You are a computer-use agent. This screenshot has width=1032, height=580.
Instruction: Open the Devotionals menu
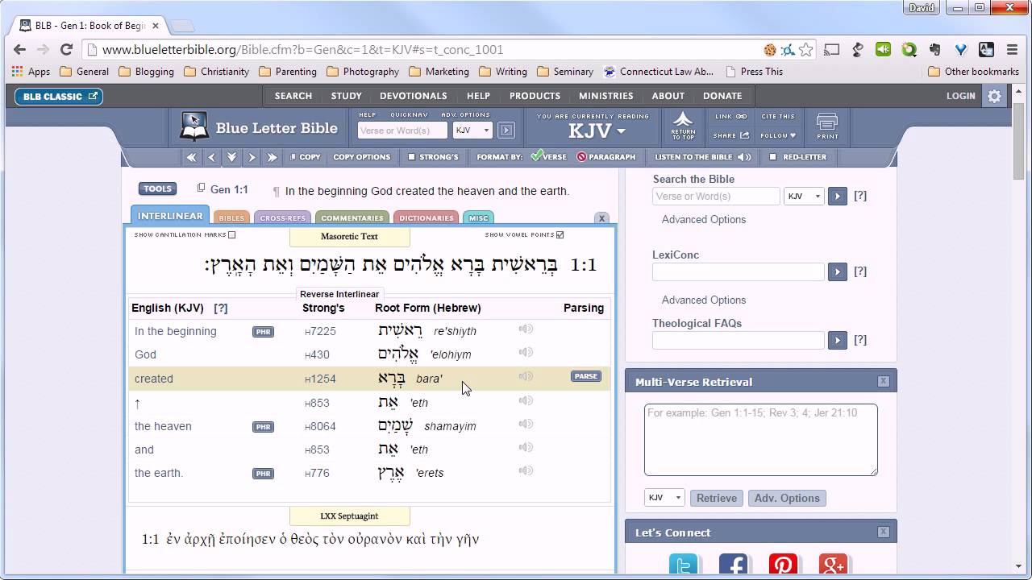pos(414,96)
